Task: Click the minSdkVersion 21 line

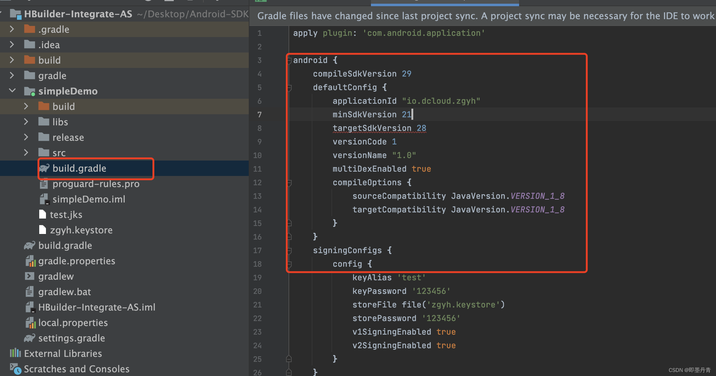Action: (372, 115)
